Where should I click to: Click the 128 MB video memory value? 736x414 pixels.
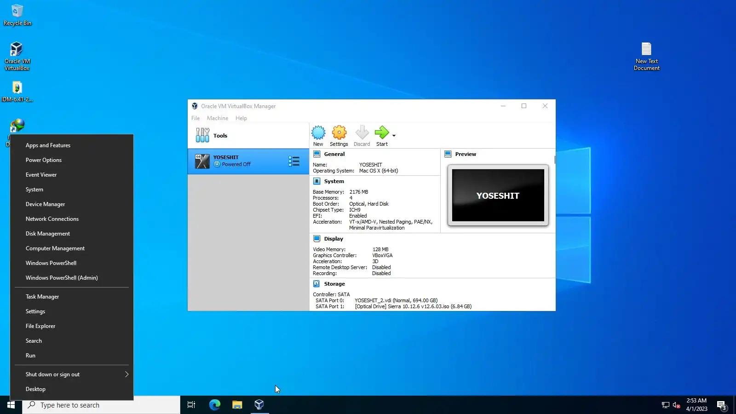click(x=380, y=249)
